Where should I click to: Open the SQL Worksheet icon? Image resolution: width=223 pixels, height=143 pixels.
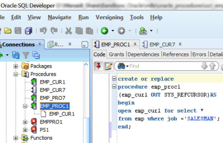point(143,31)
